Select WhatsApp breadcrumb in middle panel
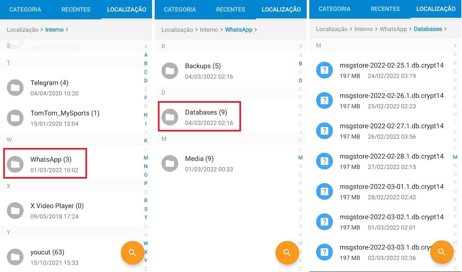 point(239,29)
